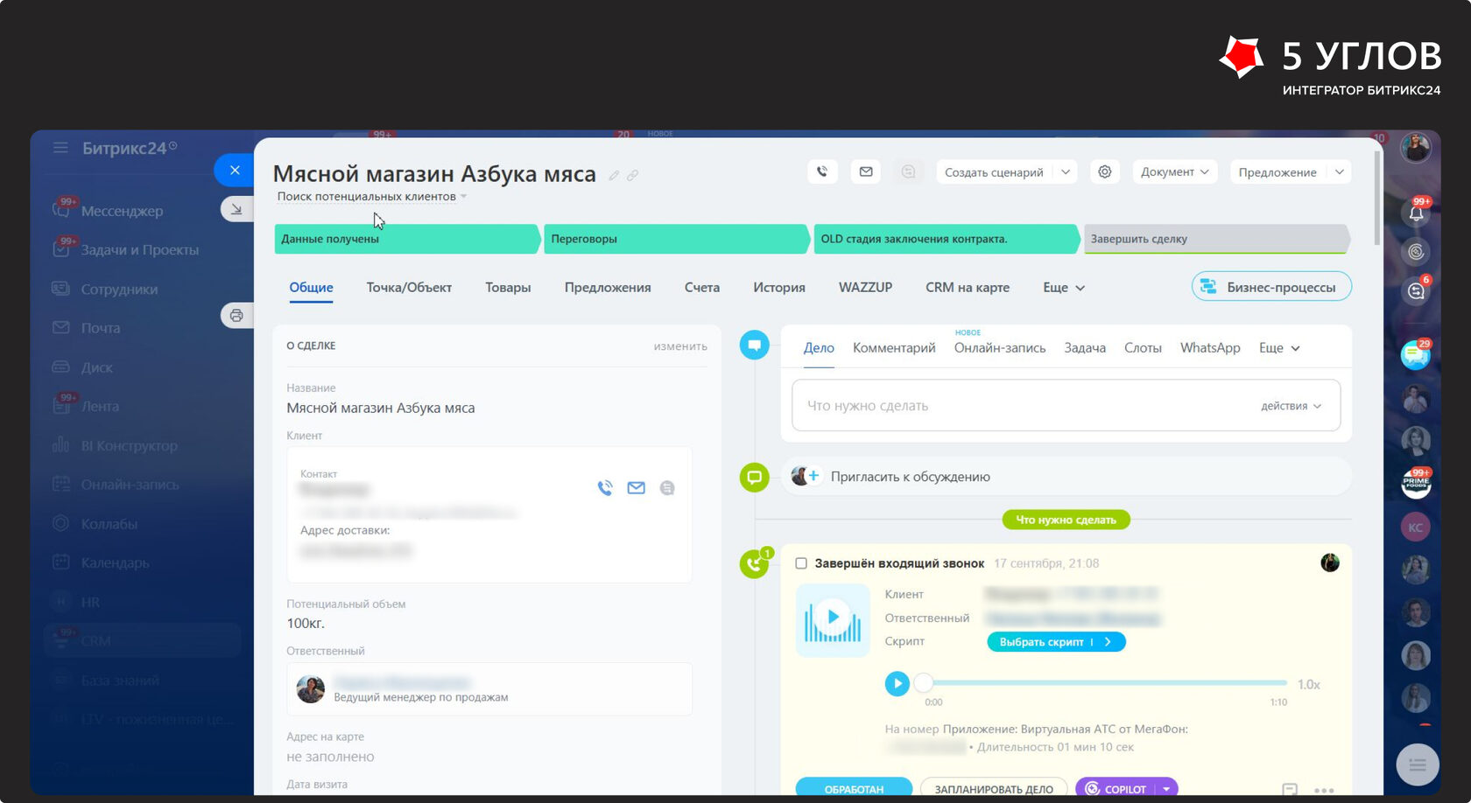Click the blue activity icon on the timeline
The image size is (1471, 803).
tap(754, 346)
